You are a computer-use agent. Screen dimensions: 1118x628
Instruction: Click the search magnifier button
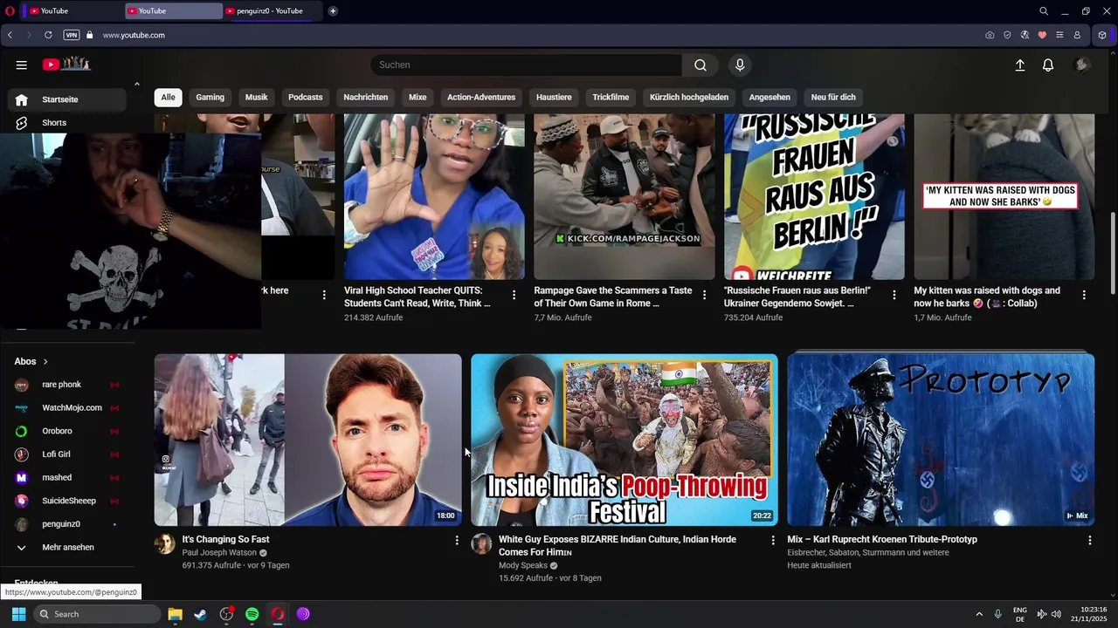pyautogui.click(x=700, y=65)
